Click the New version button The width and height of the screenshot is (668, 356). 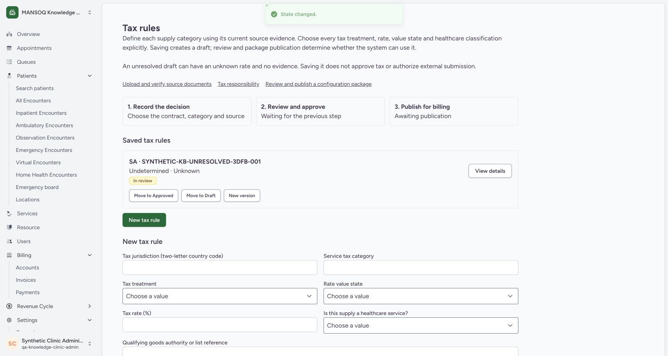[x=242, y=196]
